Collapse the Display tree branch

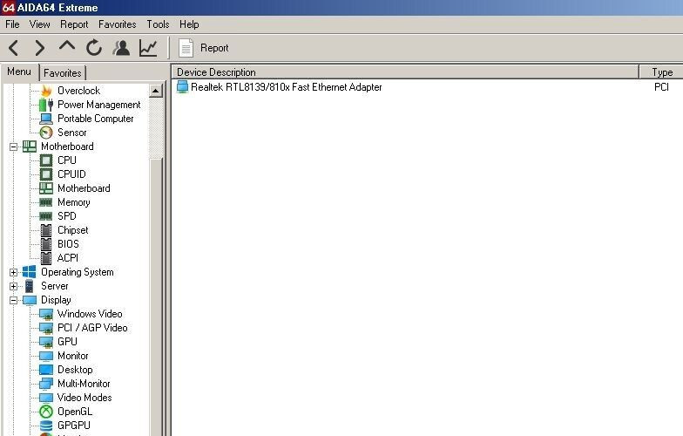14,300
